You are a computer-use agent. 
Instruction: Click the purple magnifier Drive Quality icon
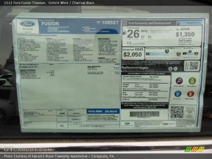[x=179, y=81]
